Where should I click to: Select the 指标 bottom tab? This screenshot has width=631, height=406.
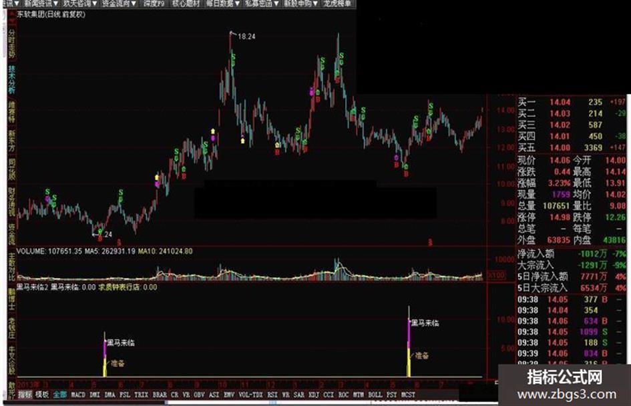coord(25,395)
